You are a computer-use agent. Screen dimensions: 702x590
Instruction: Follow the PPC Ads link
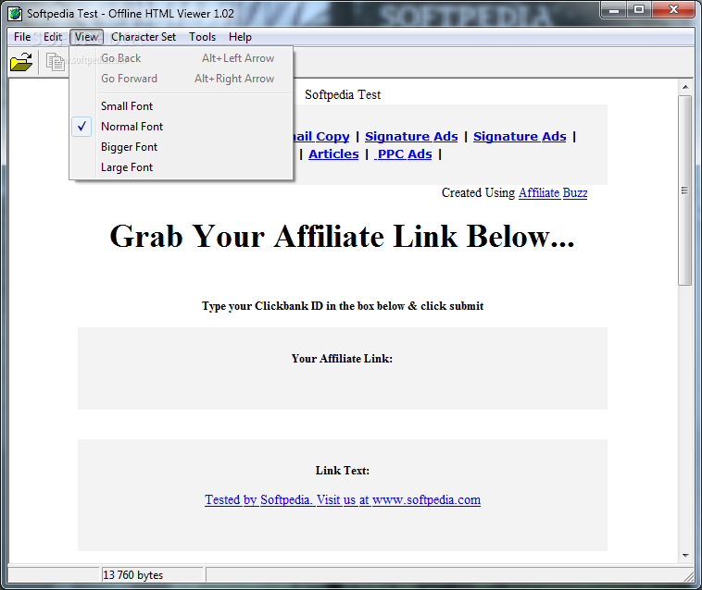[404, 154]
